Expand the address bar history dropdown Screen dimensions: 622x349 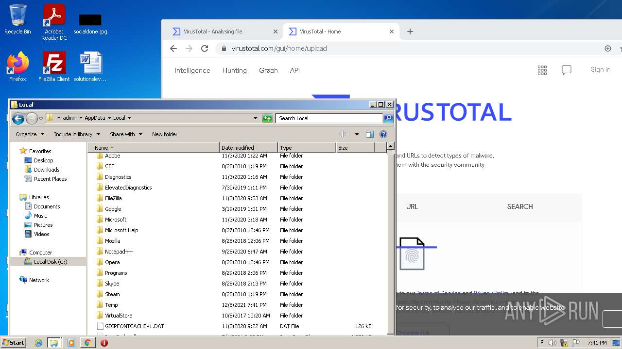(x=256, y=118)
